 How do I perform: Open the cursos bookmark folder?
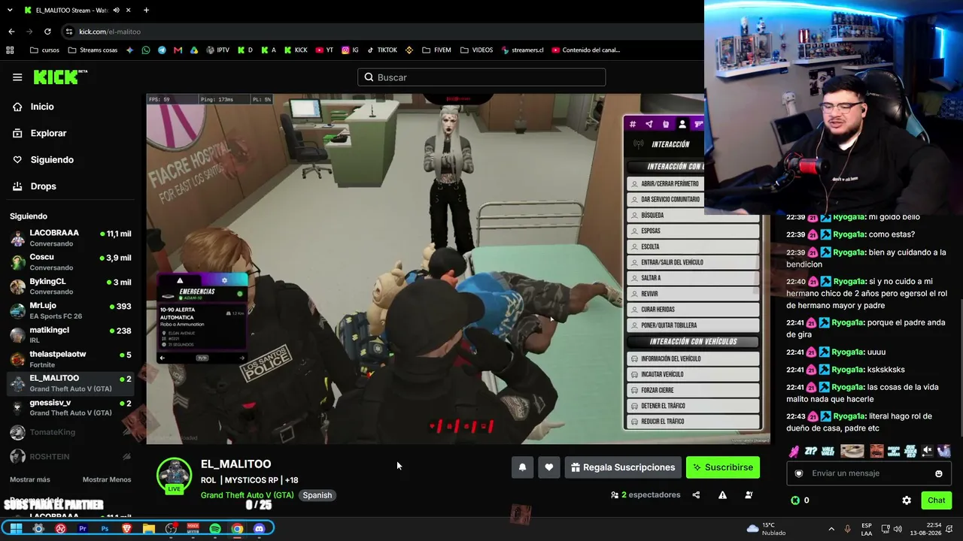tap(44, 50)
